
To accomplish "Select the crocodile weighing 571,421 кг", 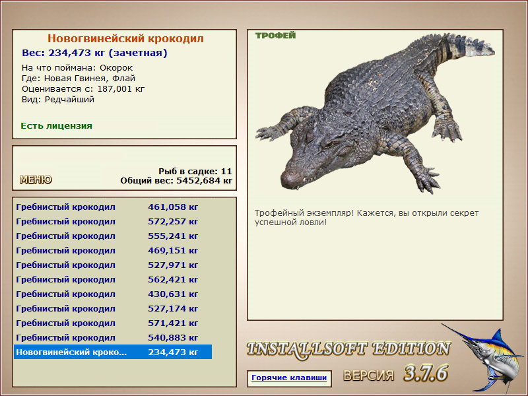I will [x=113, y=323].
